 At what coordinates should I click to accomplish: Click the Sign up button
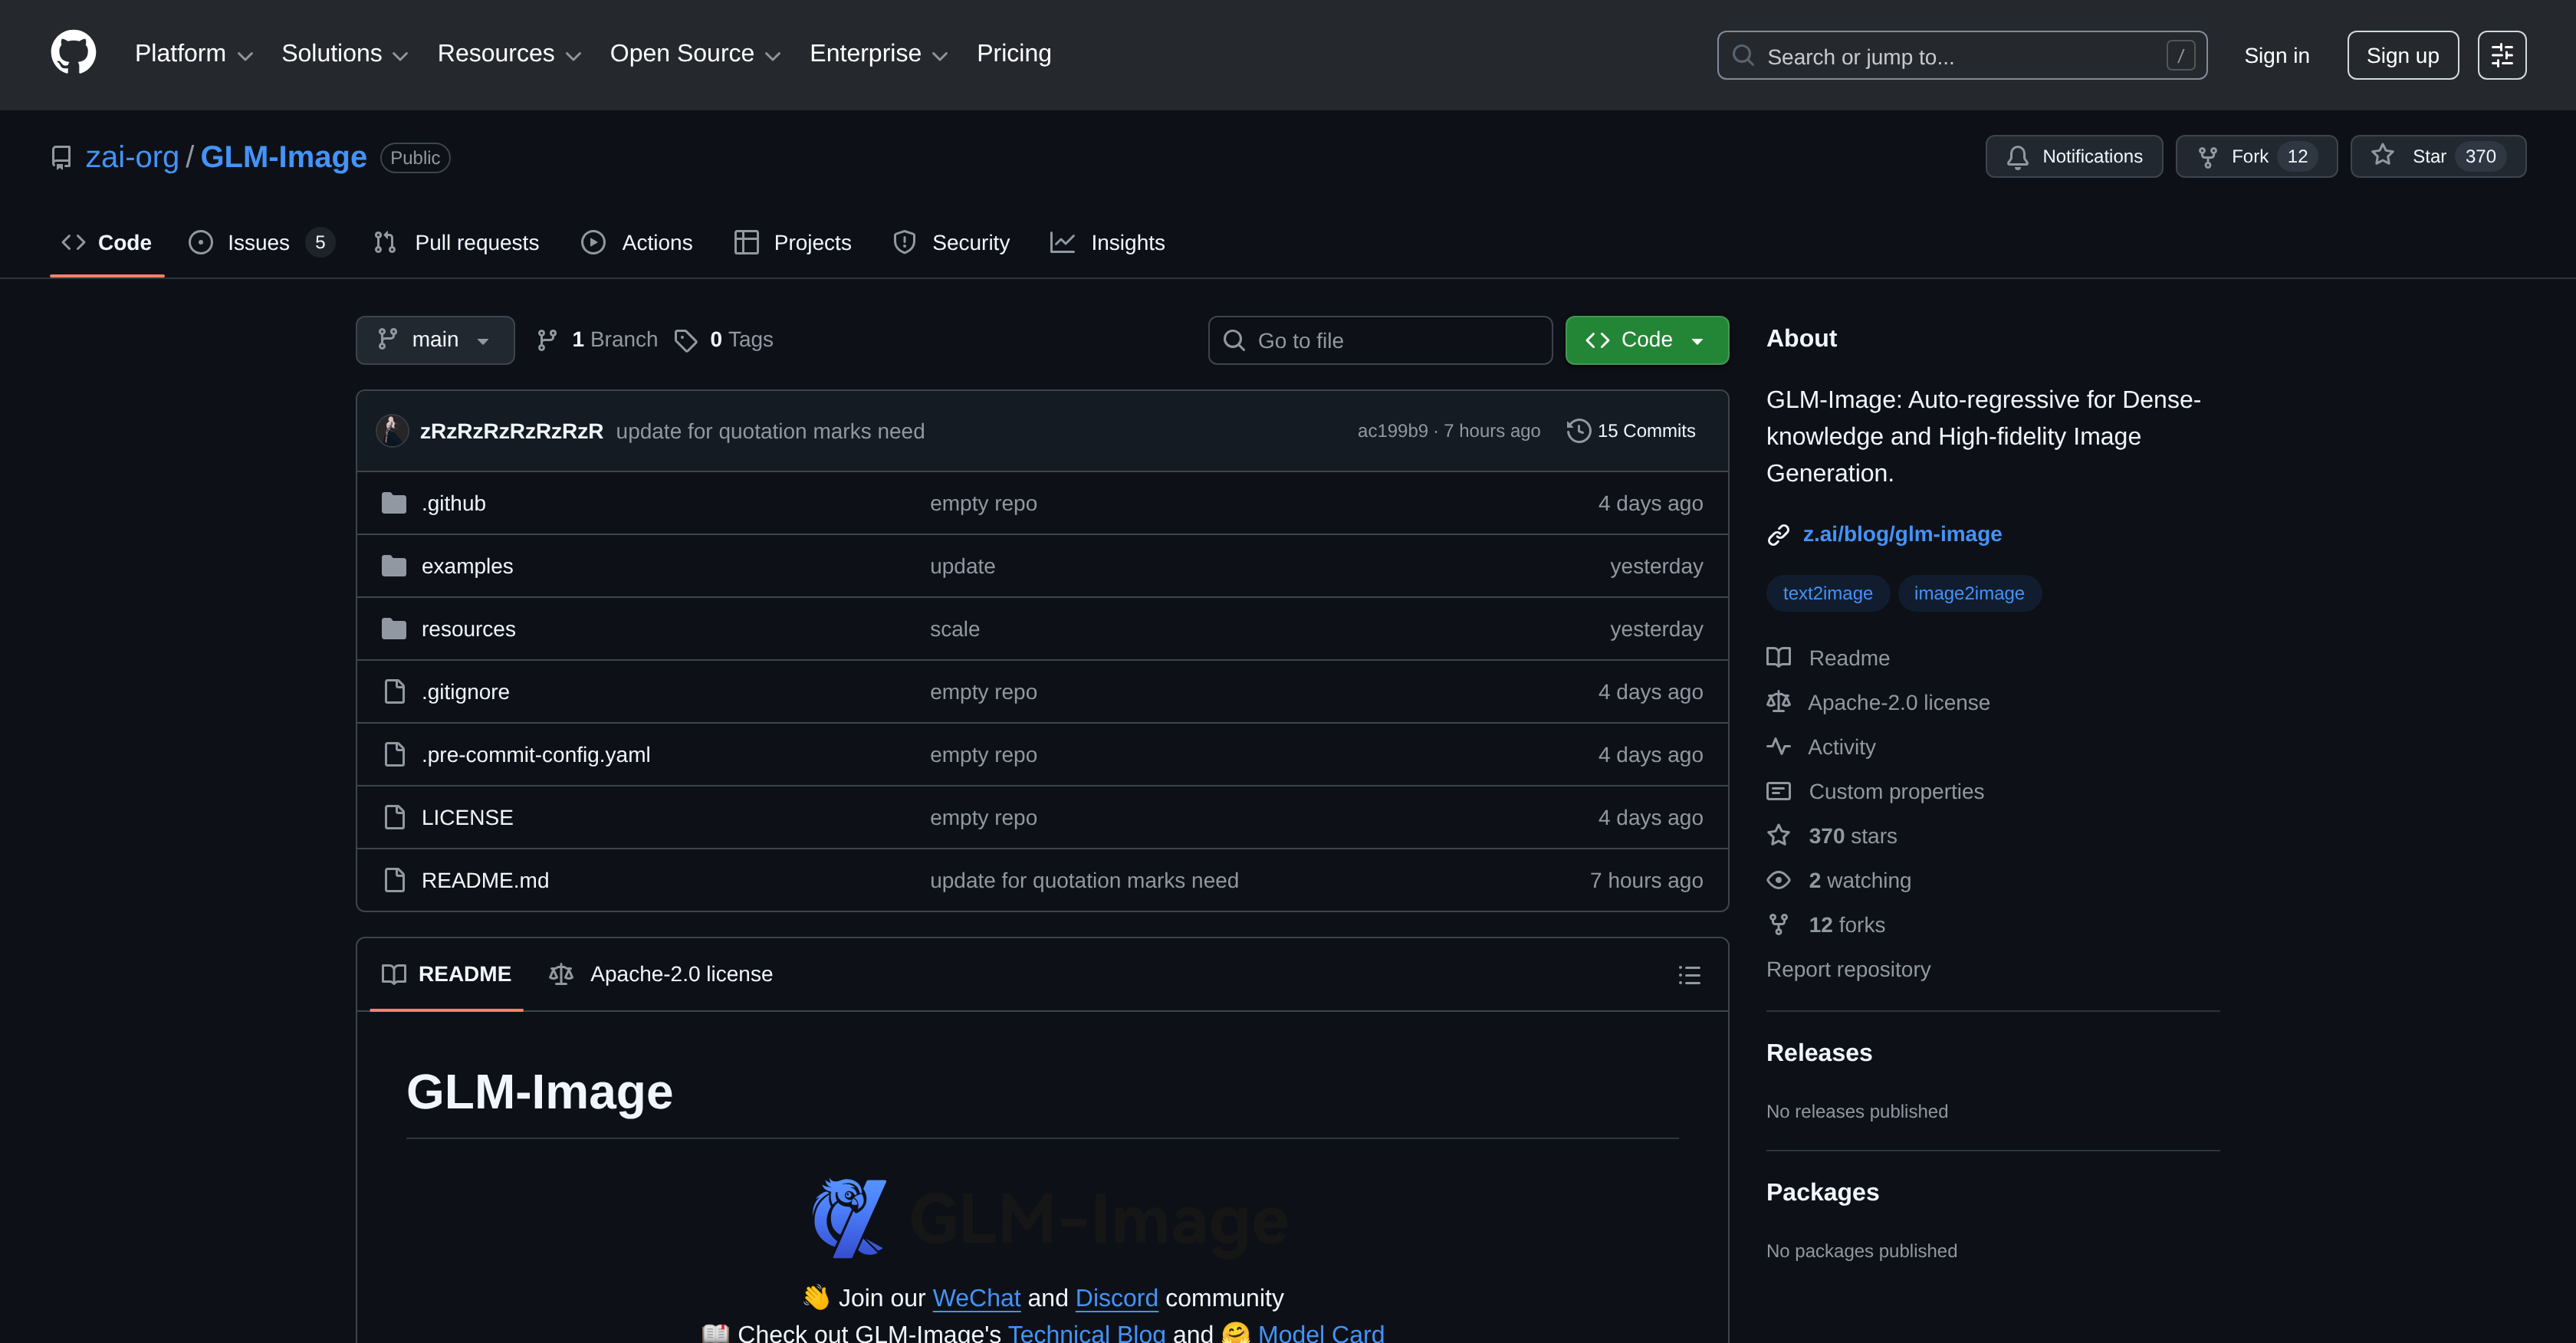[2402, 55]
